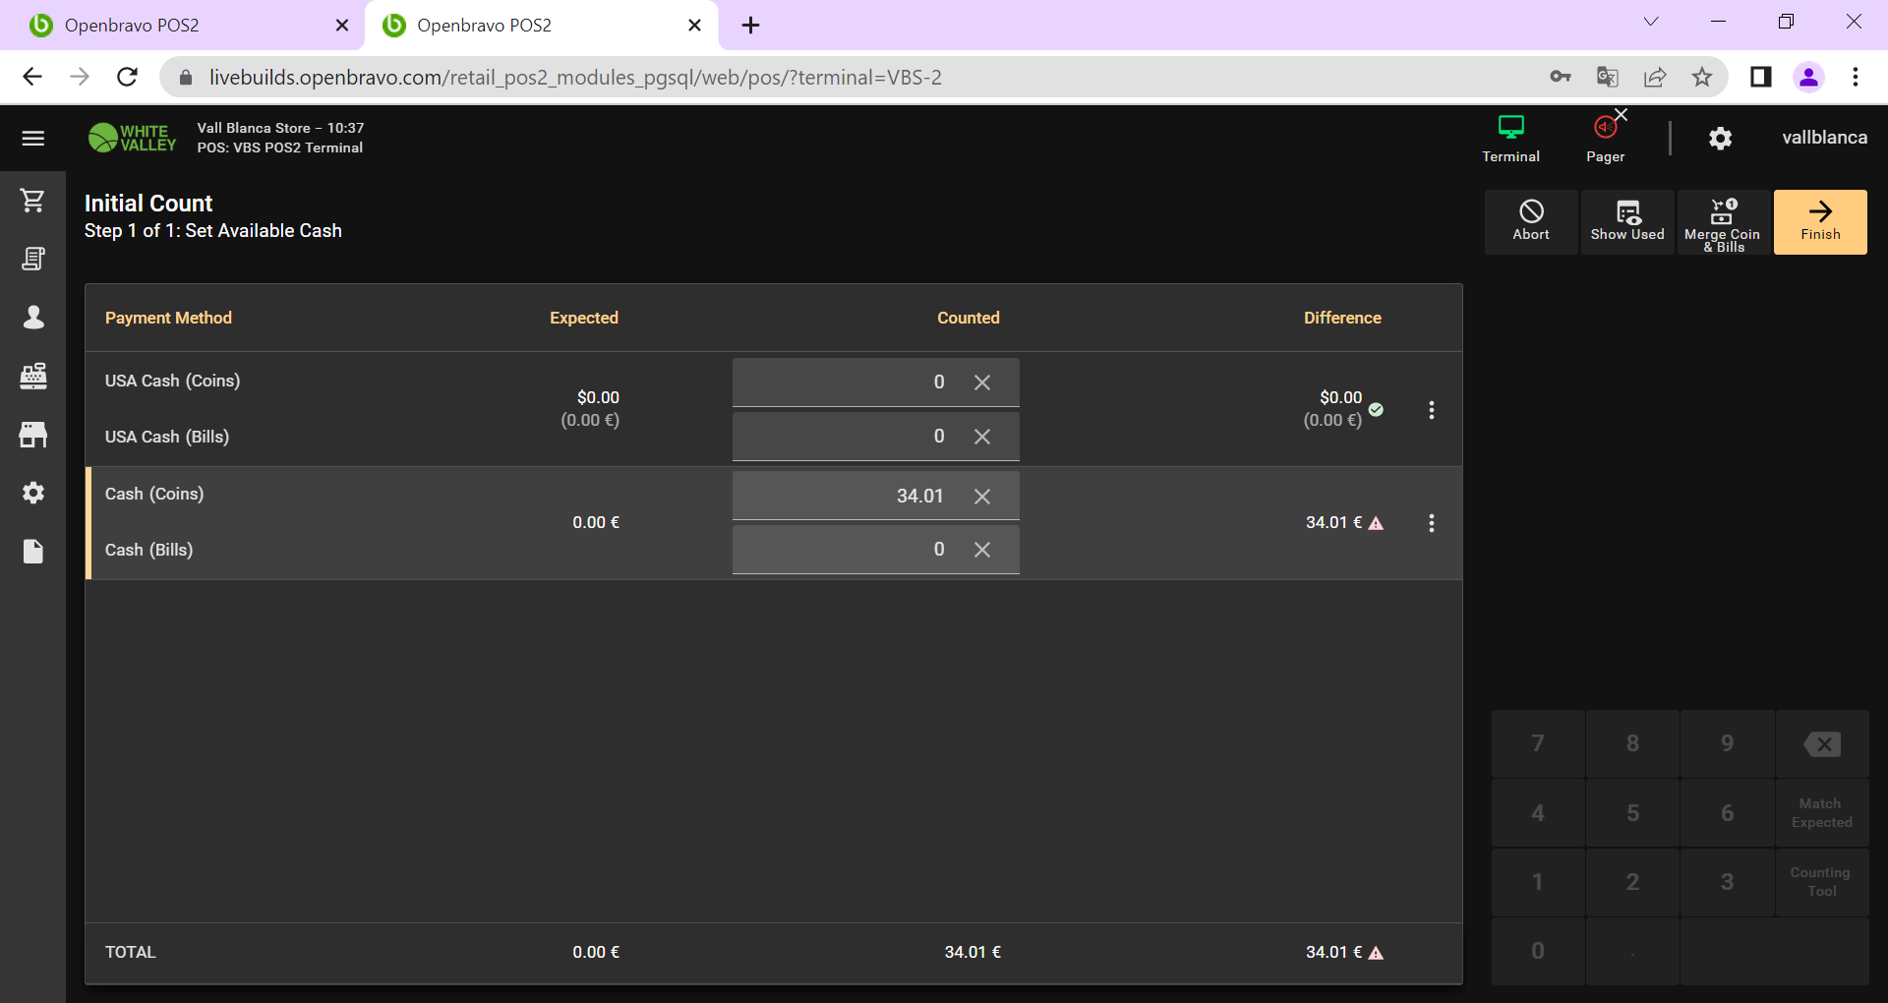
Task: Expand Cash row three-dot options menu
Action: pyautogui.click(x=1432, y=523)
